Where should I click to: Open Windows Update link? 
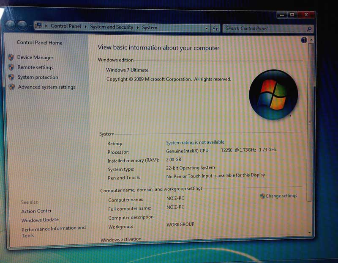tap(40, 220)
